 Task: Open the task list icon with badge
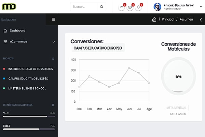point(122,7)
